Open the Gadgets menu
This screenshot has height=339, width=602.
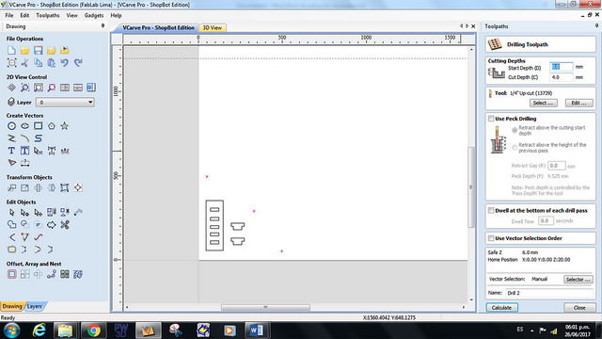94,15
